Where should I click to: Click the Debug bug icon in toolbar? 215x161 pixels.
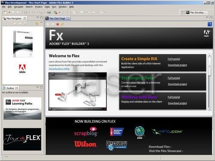click(x=34, y=12)
